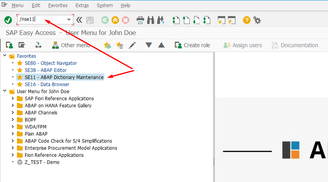
Task: Click the Save diskette icon
Action: [x=90, y=20]
